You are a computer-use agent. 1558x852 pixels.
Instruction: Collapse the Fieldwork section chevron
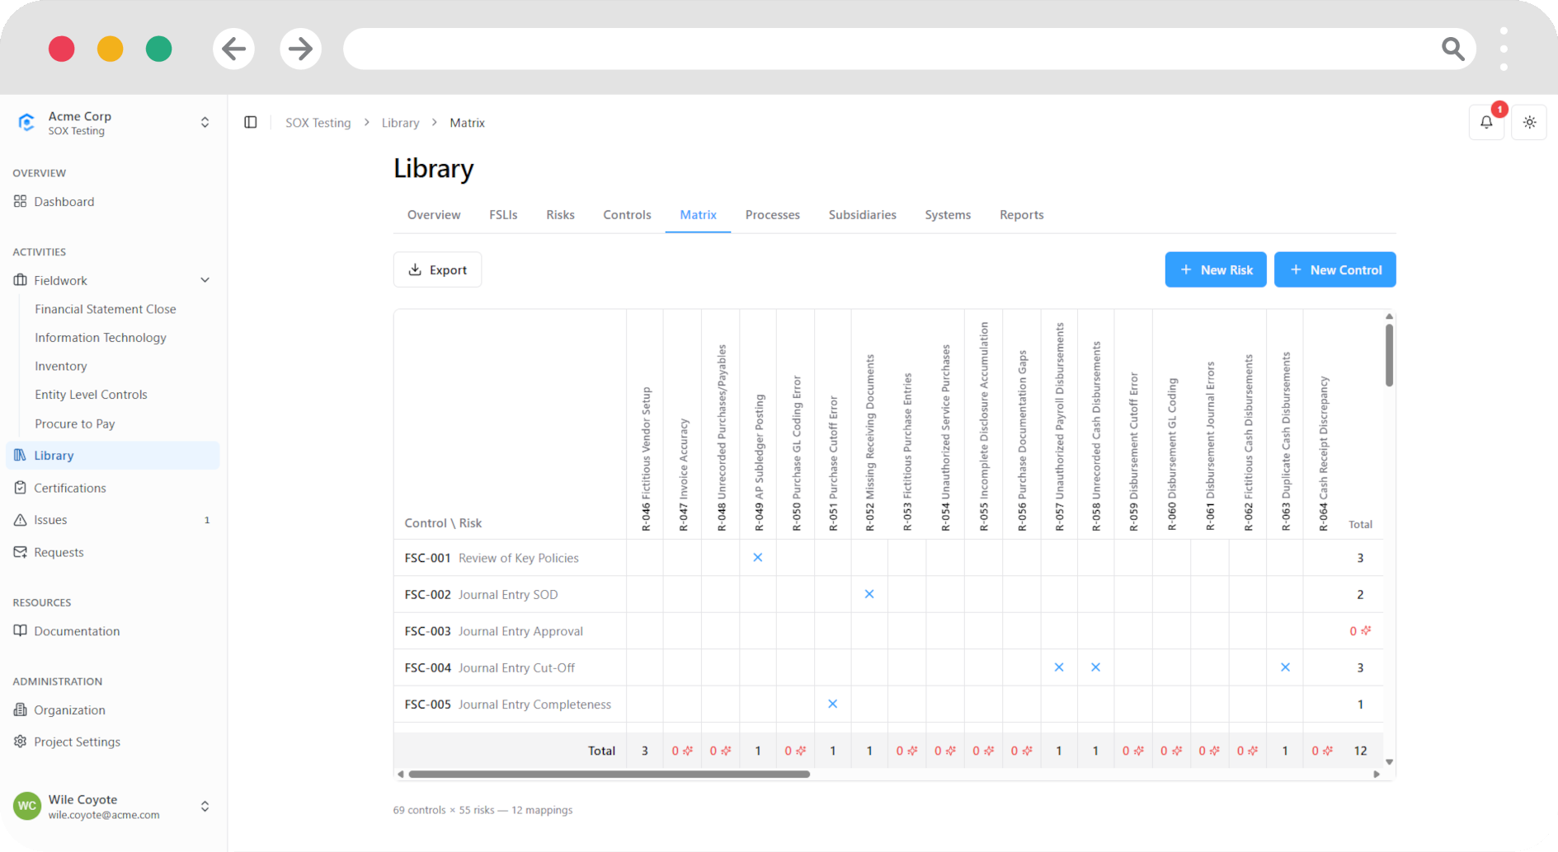tap(205, 281)
